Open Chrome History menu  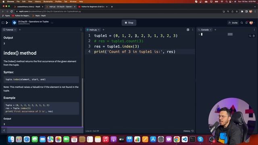pos(37,2)
